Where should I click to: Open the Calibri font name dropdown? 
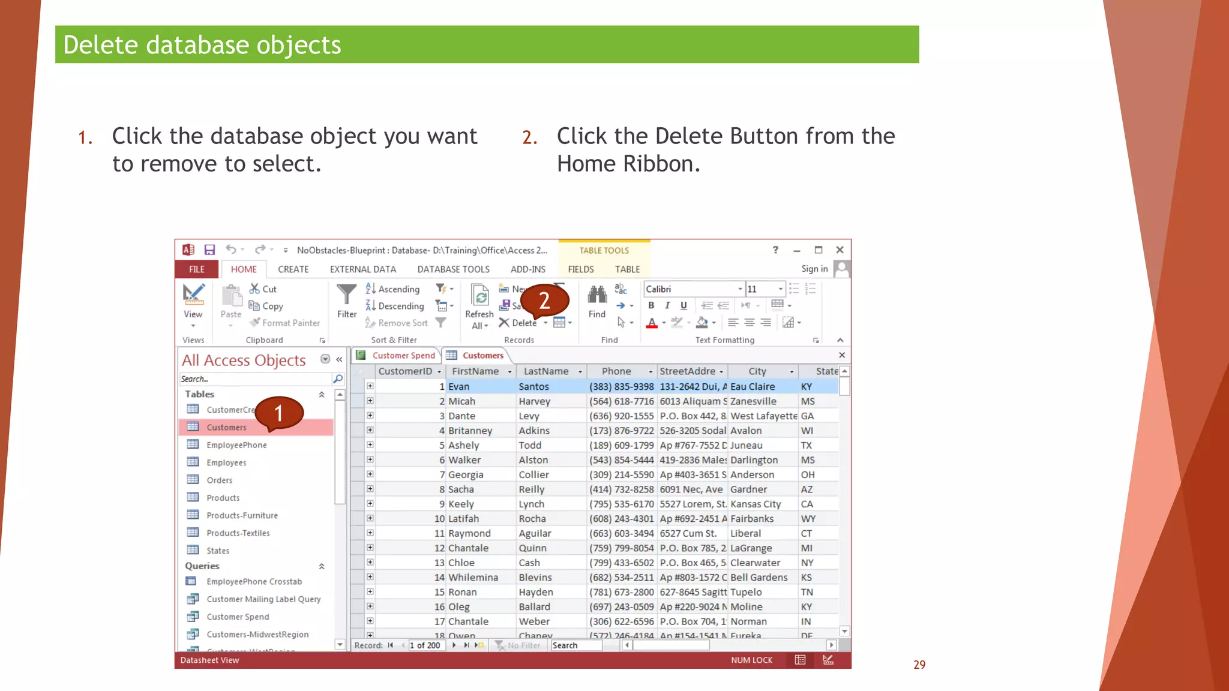(740, 289)
